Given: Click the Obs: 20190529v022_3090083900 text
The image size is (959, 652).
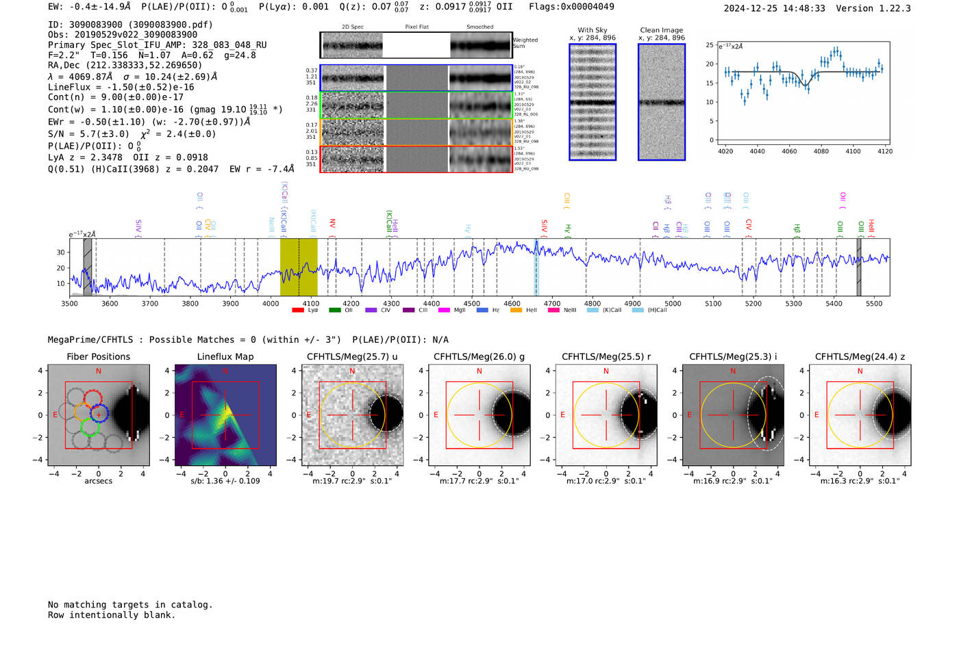Looking at the screenshot, I should point(123,34).
